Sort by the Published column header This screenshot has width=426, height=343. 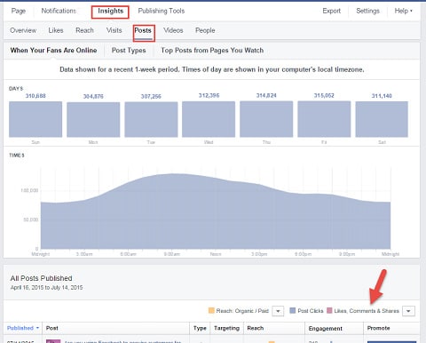tap(23, 328)
